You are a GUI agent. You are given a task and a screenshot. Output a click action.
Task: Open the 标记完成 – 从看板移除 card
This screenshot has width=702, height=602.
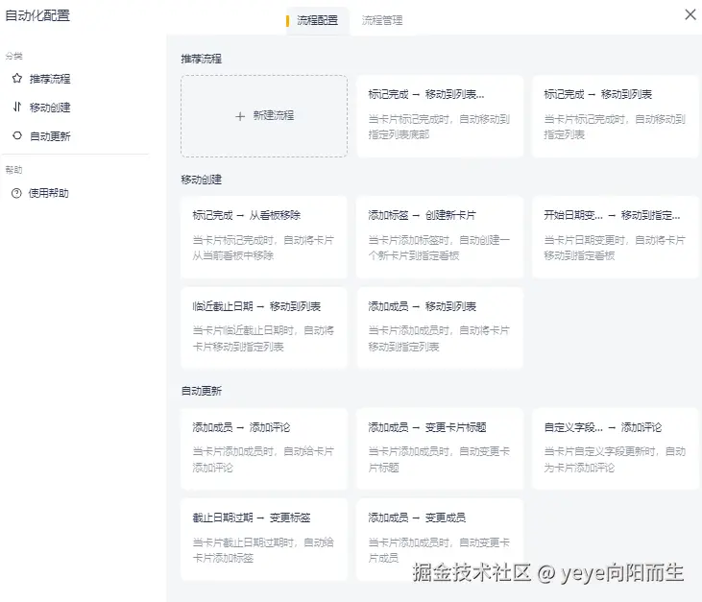[264, 237]
